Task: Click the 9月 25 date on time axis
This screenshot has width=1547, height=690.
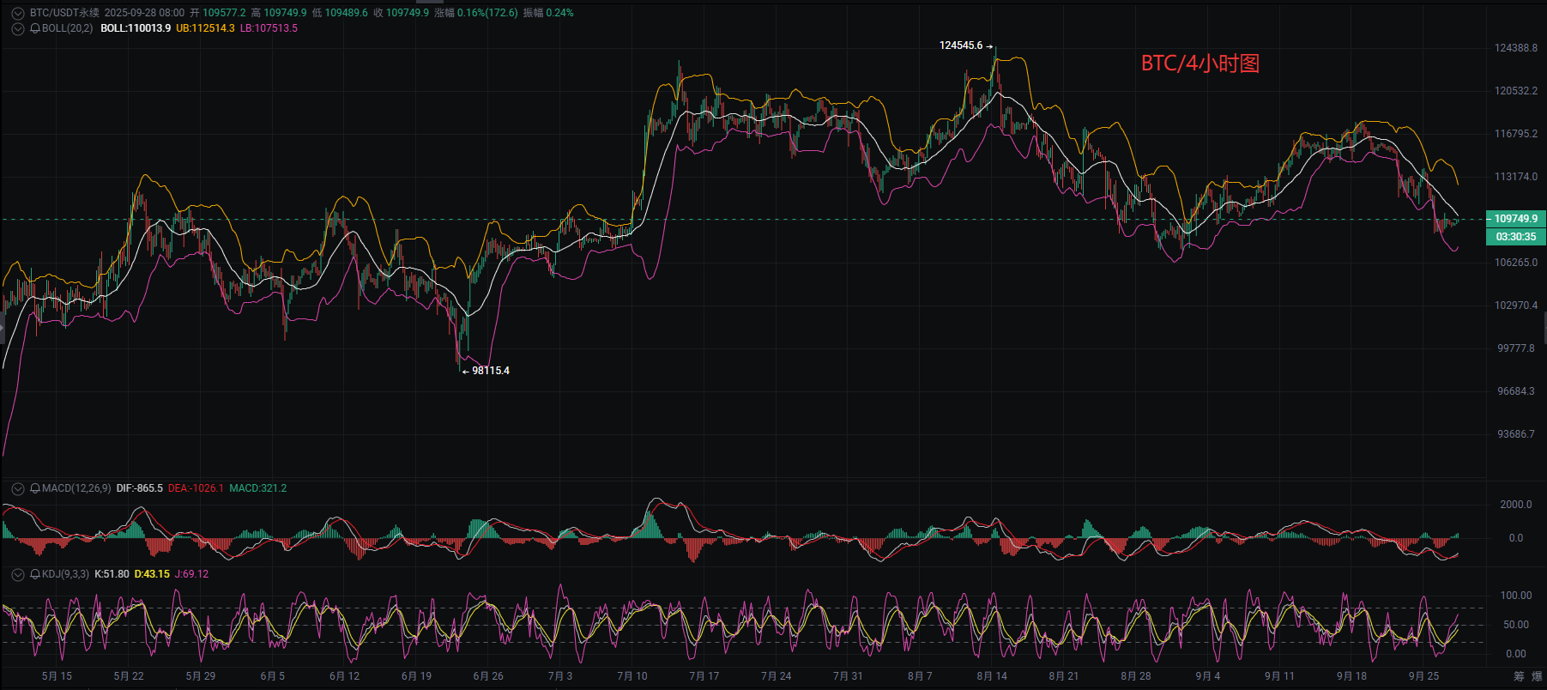Action: (1423, 676)
